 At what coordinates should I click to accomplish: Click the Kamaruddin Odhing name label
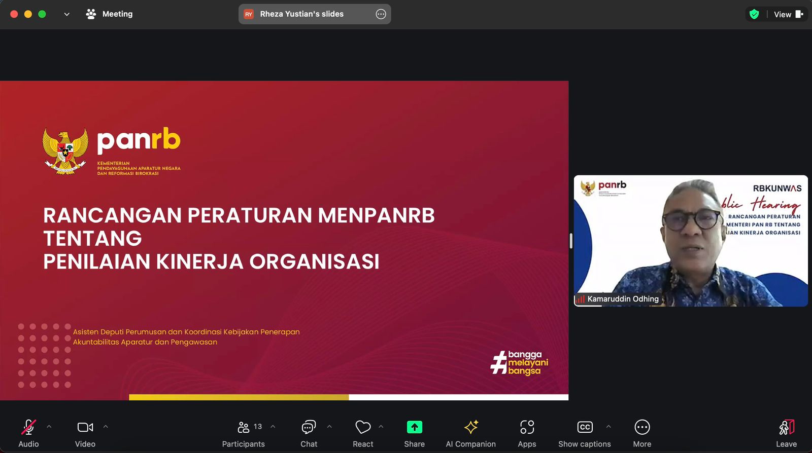623,299
